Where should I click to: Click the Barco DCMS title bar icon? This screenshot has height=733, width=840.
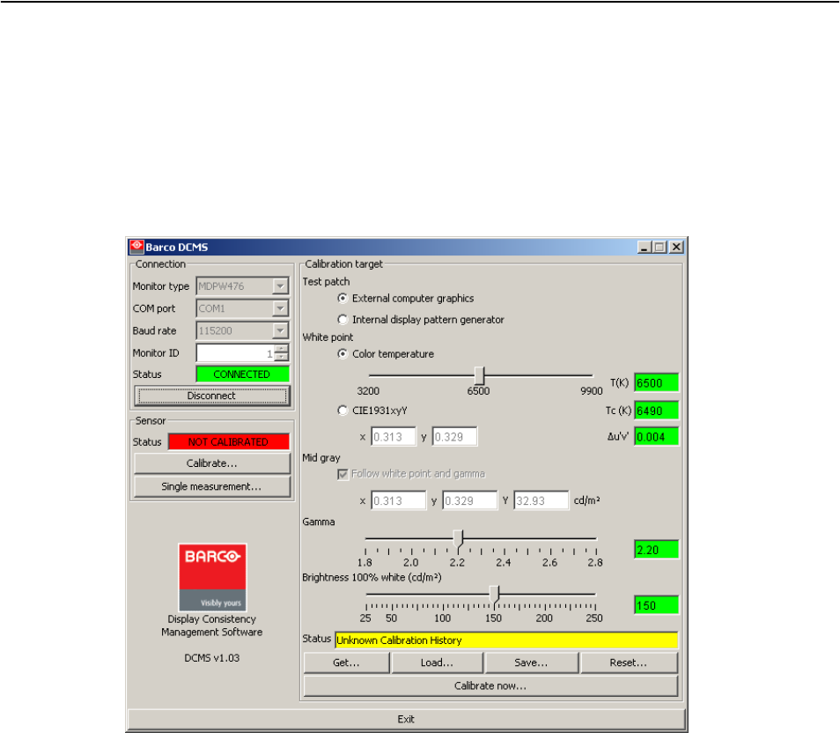tap(136, 247)
